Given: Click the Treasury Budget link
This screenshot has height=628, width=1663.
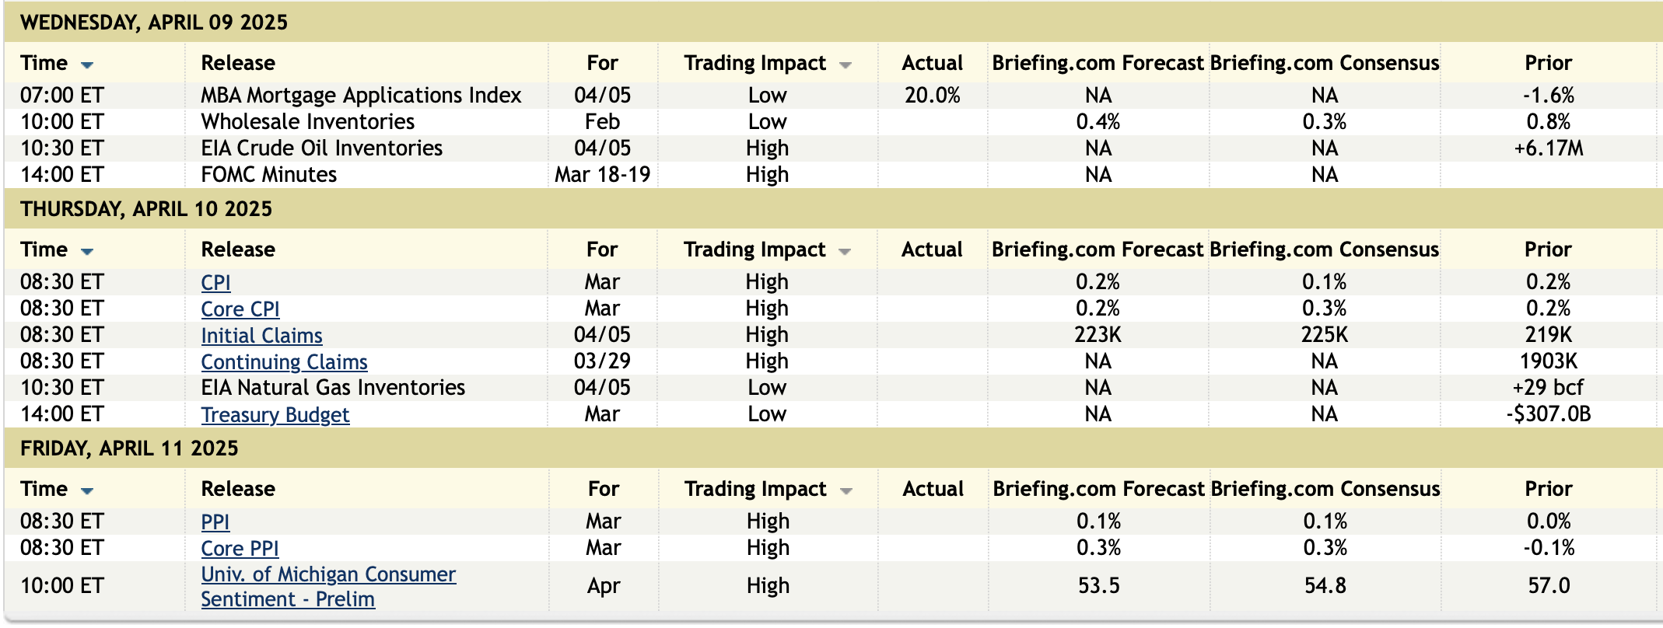Looking at the screenshot, I should 275,414.
